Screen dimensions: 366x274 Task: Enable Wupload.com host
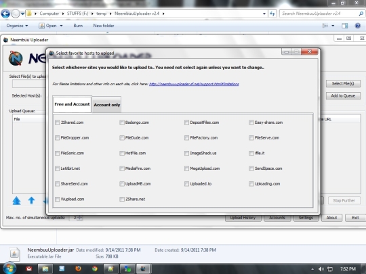point(58,200)
